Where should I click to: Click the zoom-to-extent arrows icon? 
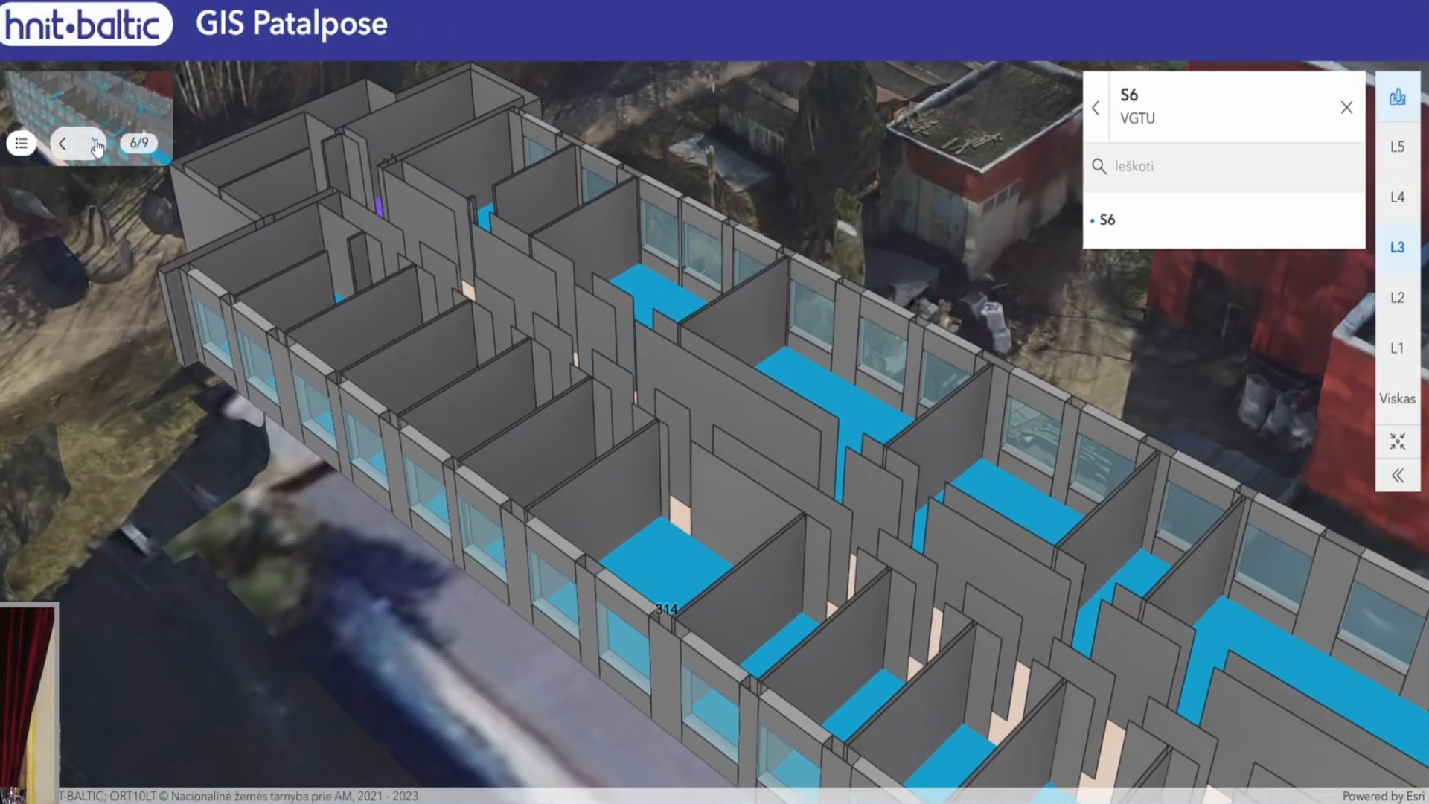[x=1397, y=441]
